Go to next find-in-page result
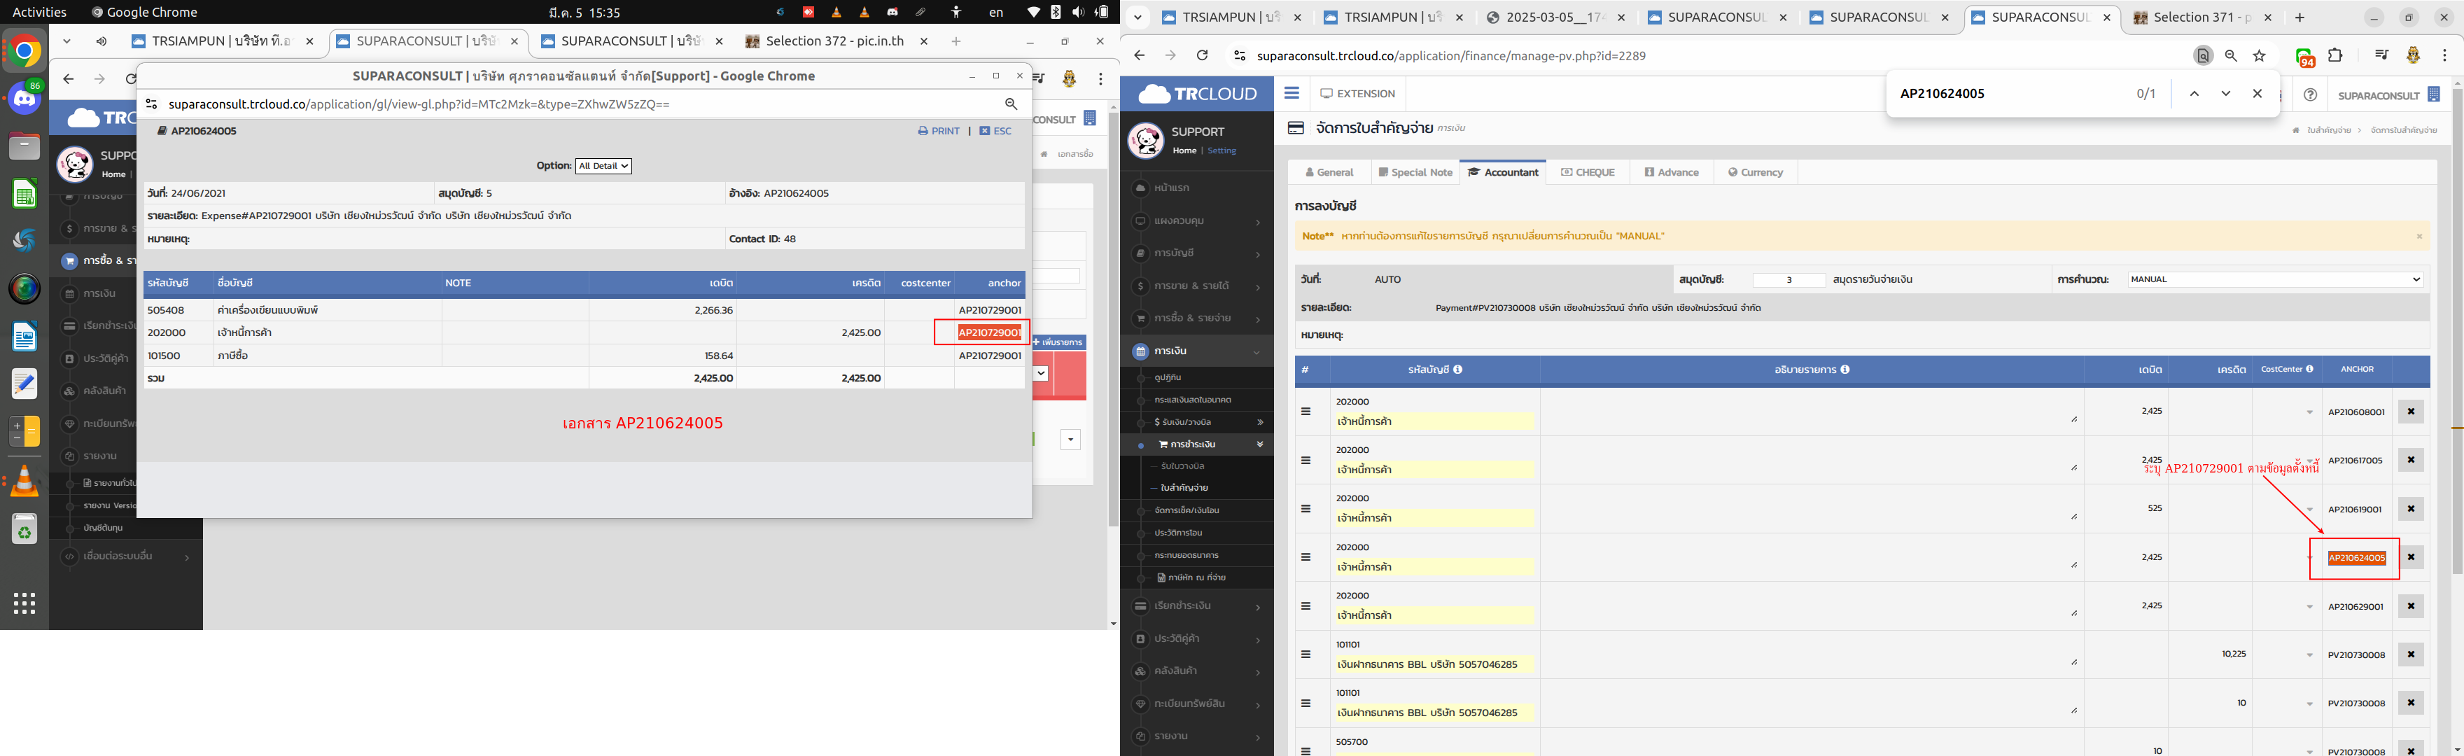 click(x=2226, y=94)
